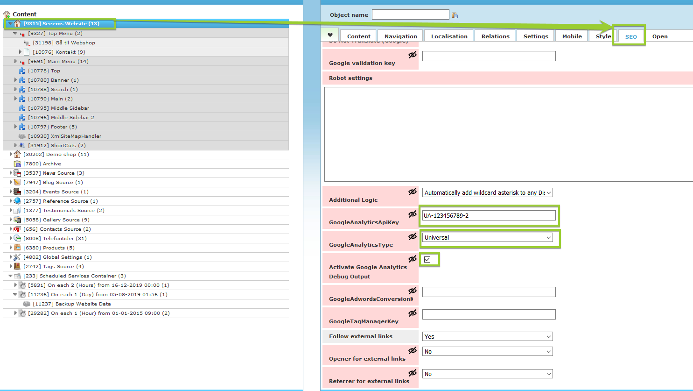Toggle eye icon for GoogleAnalyticsApiKey
Image resolution: width=693 pixels, height=391 pixels.
[413, 214]
